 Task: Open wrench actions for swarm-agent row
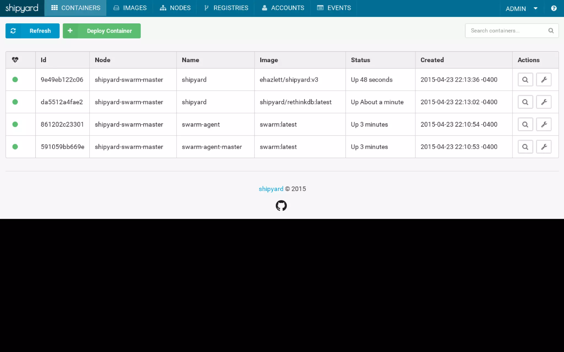point(544,124)
